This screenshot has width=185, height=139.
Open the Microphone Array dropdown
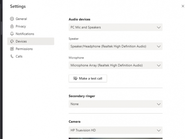(x=116, y=65)
